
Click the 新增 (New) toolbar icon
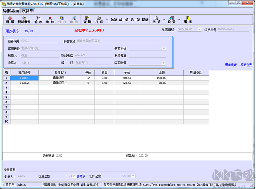tap(7, 19)
